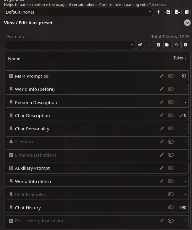Delete the logit bias preset
The image size is (192, 230).
pyautogui.click(x=187, y=12)
